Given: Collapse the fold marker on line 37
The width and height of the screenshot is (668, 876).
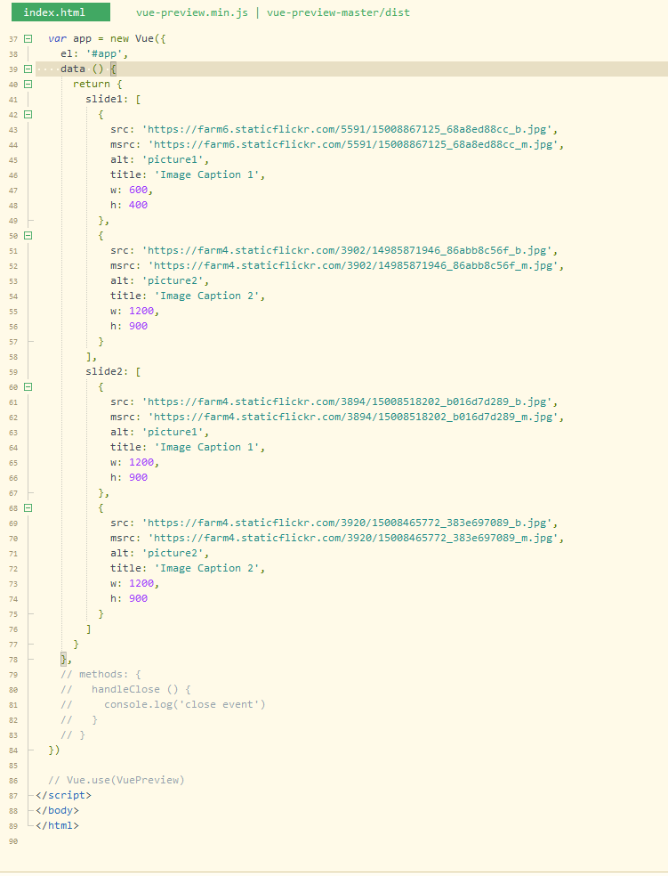Looking at the screenshot, I should [28, 39].
